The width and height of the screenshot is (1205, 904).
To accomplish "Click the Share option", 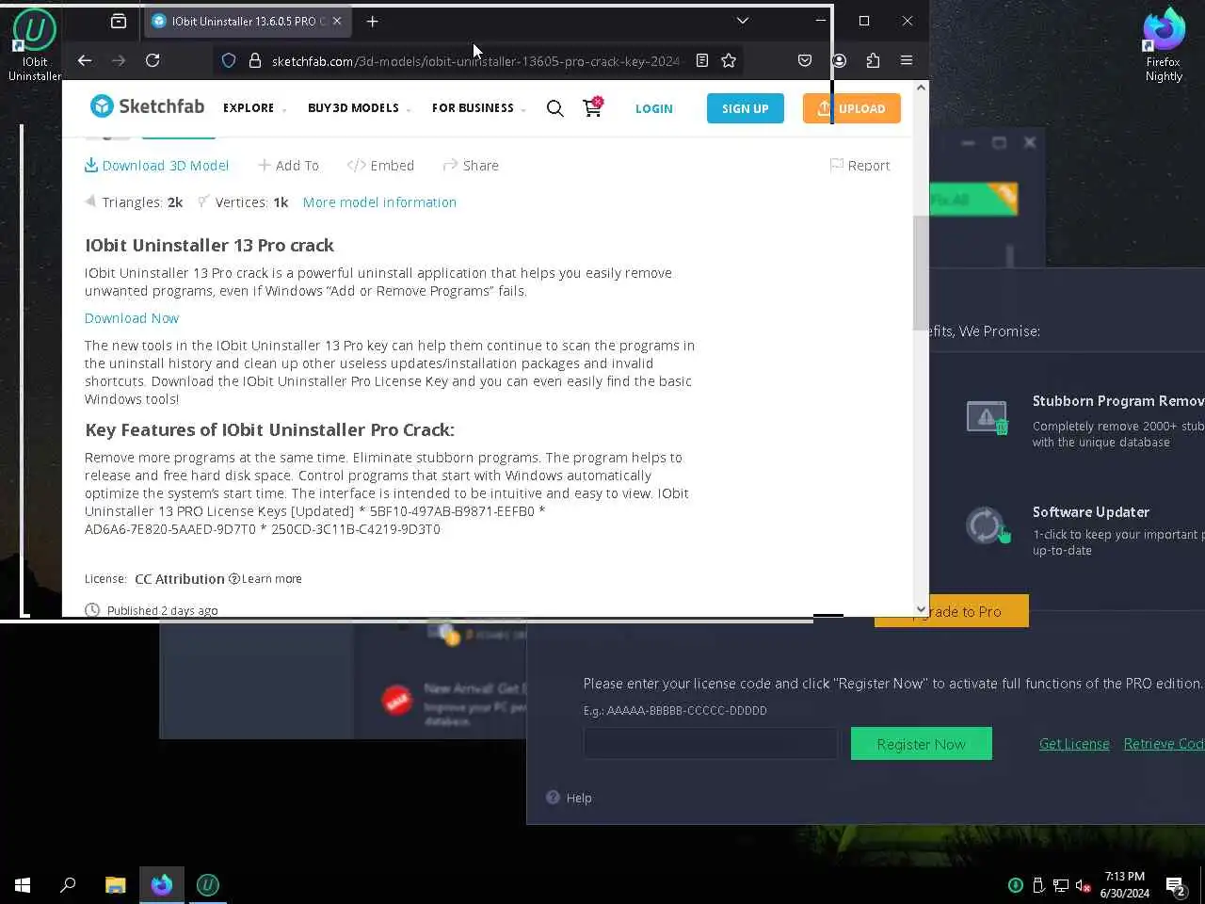I will (471, 165).
